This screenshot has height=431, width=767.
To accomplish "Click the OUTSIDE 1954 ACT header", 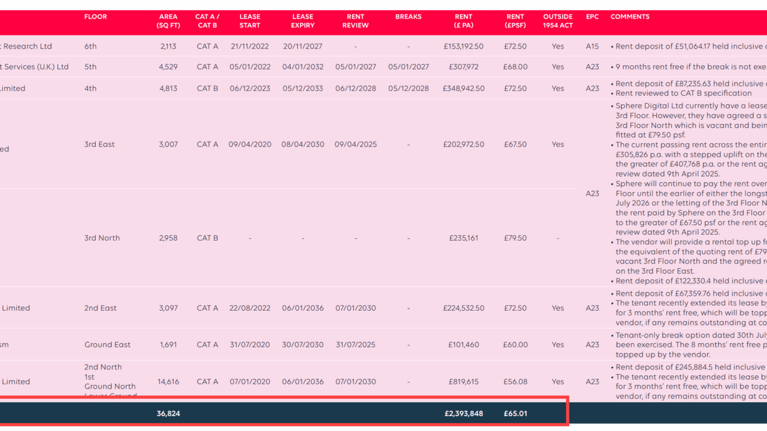I will tap(558, 21).
